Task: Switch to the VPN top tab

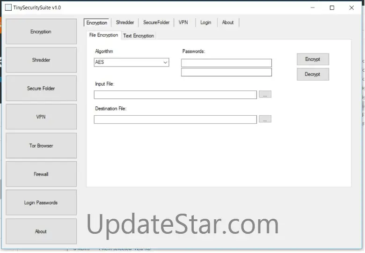Action: [183, 22]
